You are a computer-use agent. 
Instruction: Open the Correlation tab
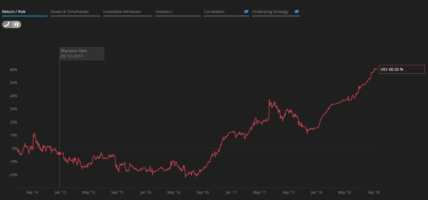214,11
